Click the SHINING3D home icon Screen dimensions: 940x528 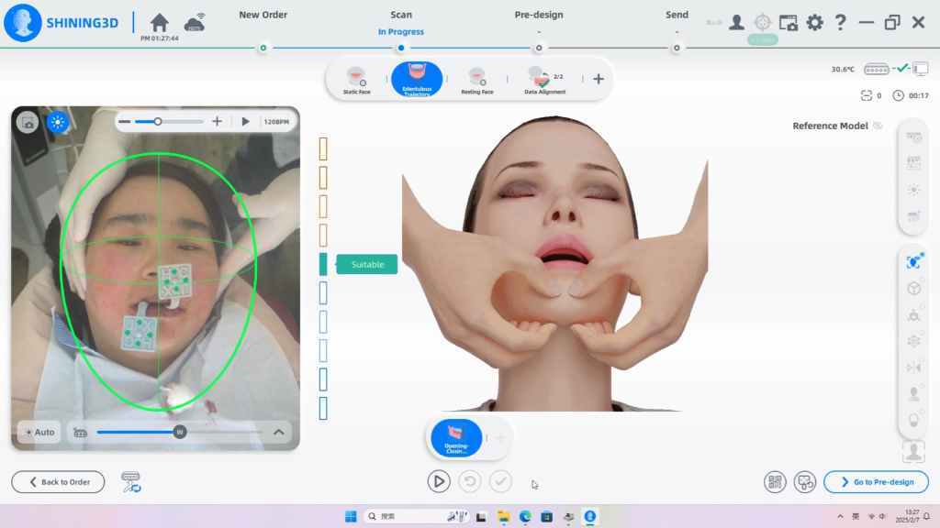pyautogui.click(x=158, y=22)
